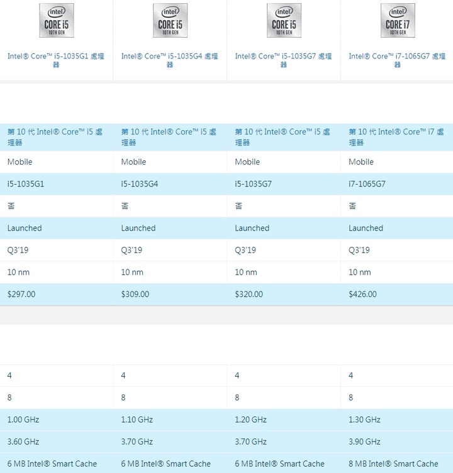
Task: Open the 10th gen Core i5 collection link in i5-1035G7 column
Action: tap(282, 137)
